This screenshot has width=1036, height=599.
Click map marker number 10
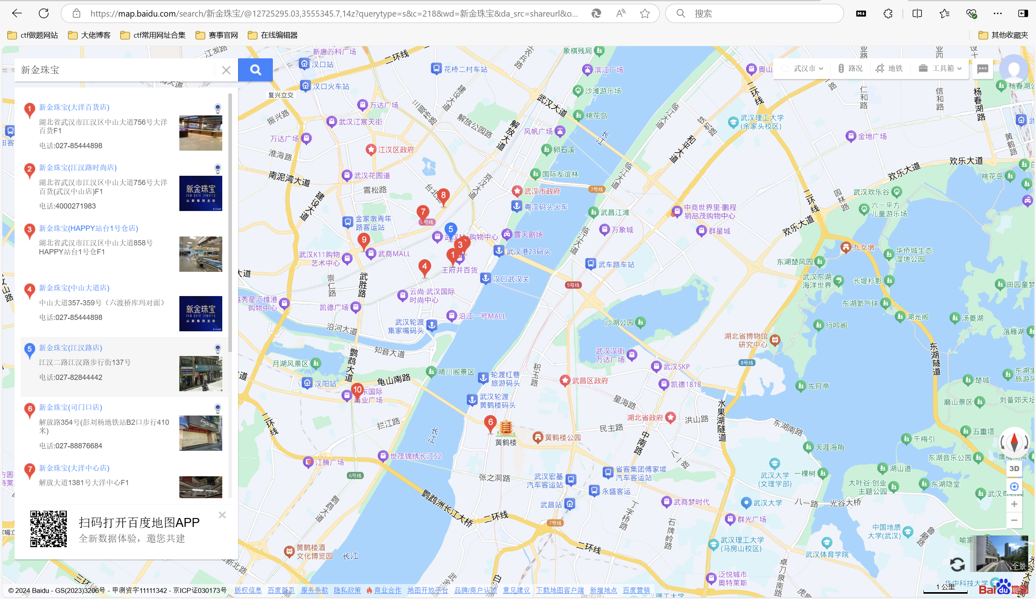[357, 391]
